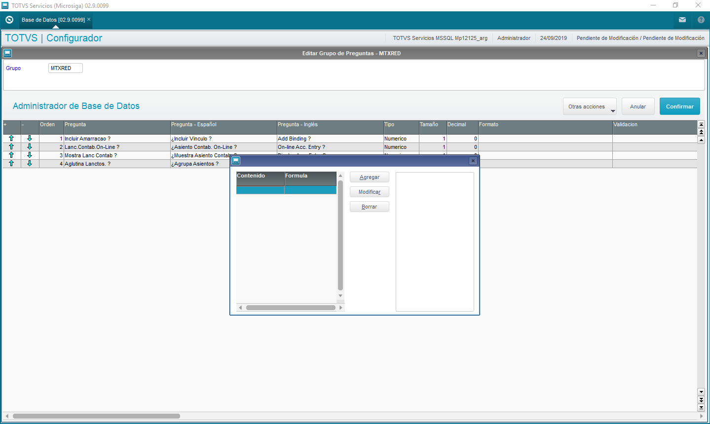Click the Administrador label in the header bar
The height and width of the screenshot is (424, 710).
pyautogui.click(x=514, y=38)
